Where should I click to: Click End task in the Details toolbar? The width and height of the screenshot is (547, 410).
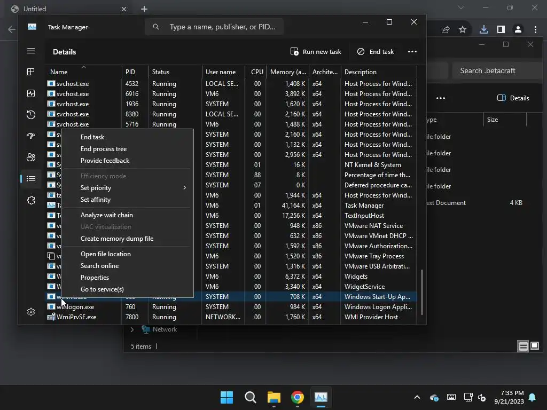click(376, 52)
